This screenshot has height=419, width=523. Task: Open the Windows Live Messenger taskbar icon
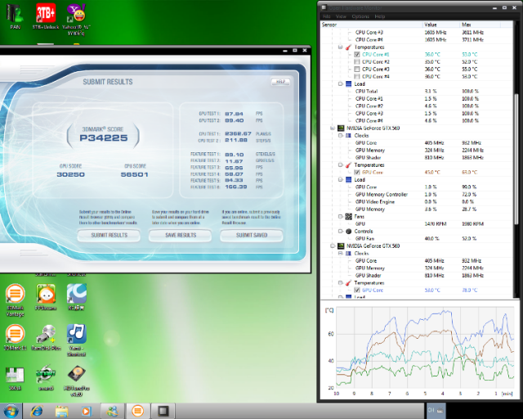point(113,411)
